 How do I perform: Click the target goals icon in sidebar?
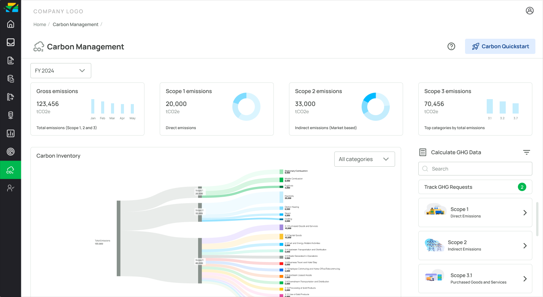tap(11, 152)
